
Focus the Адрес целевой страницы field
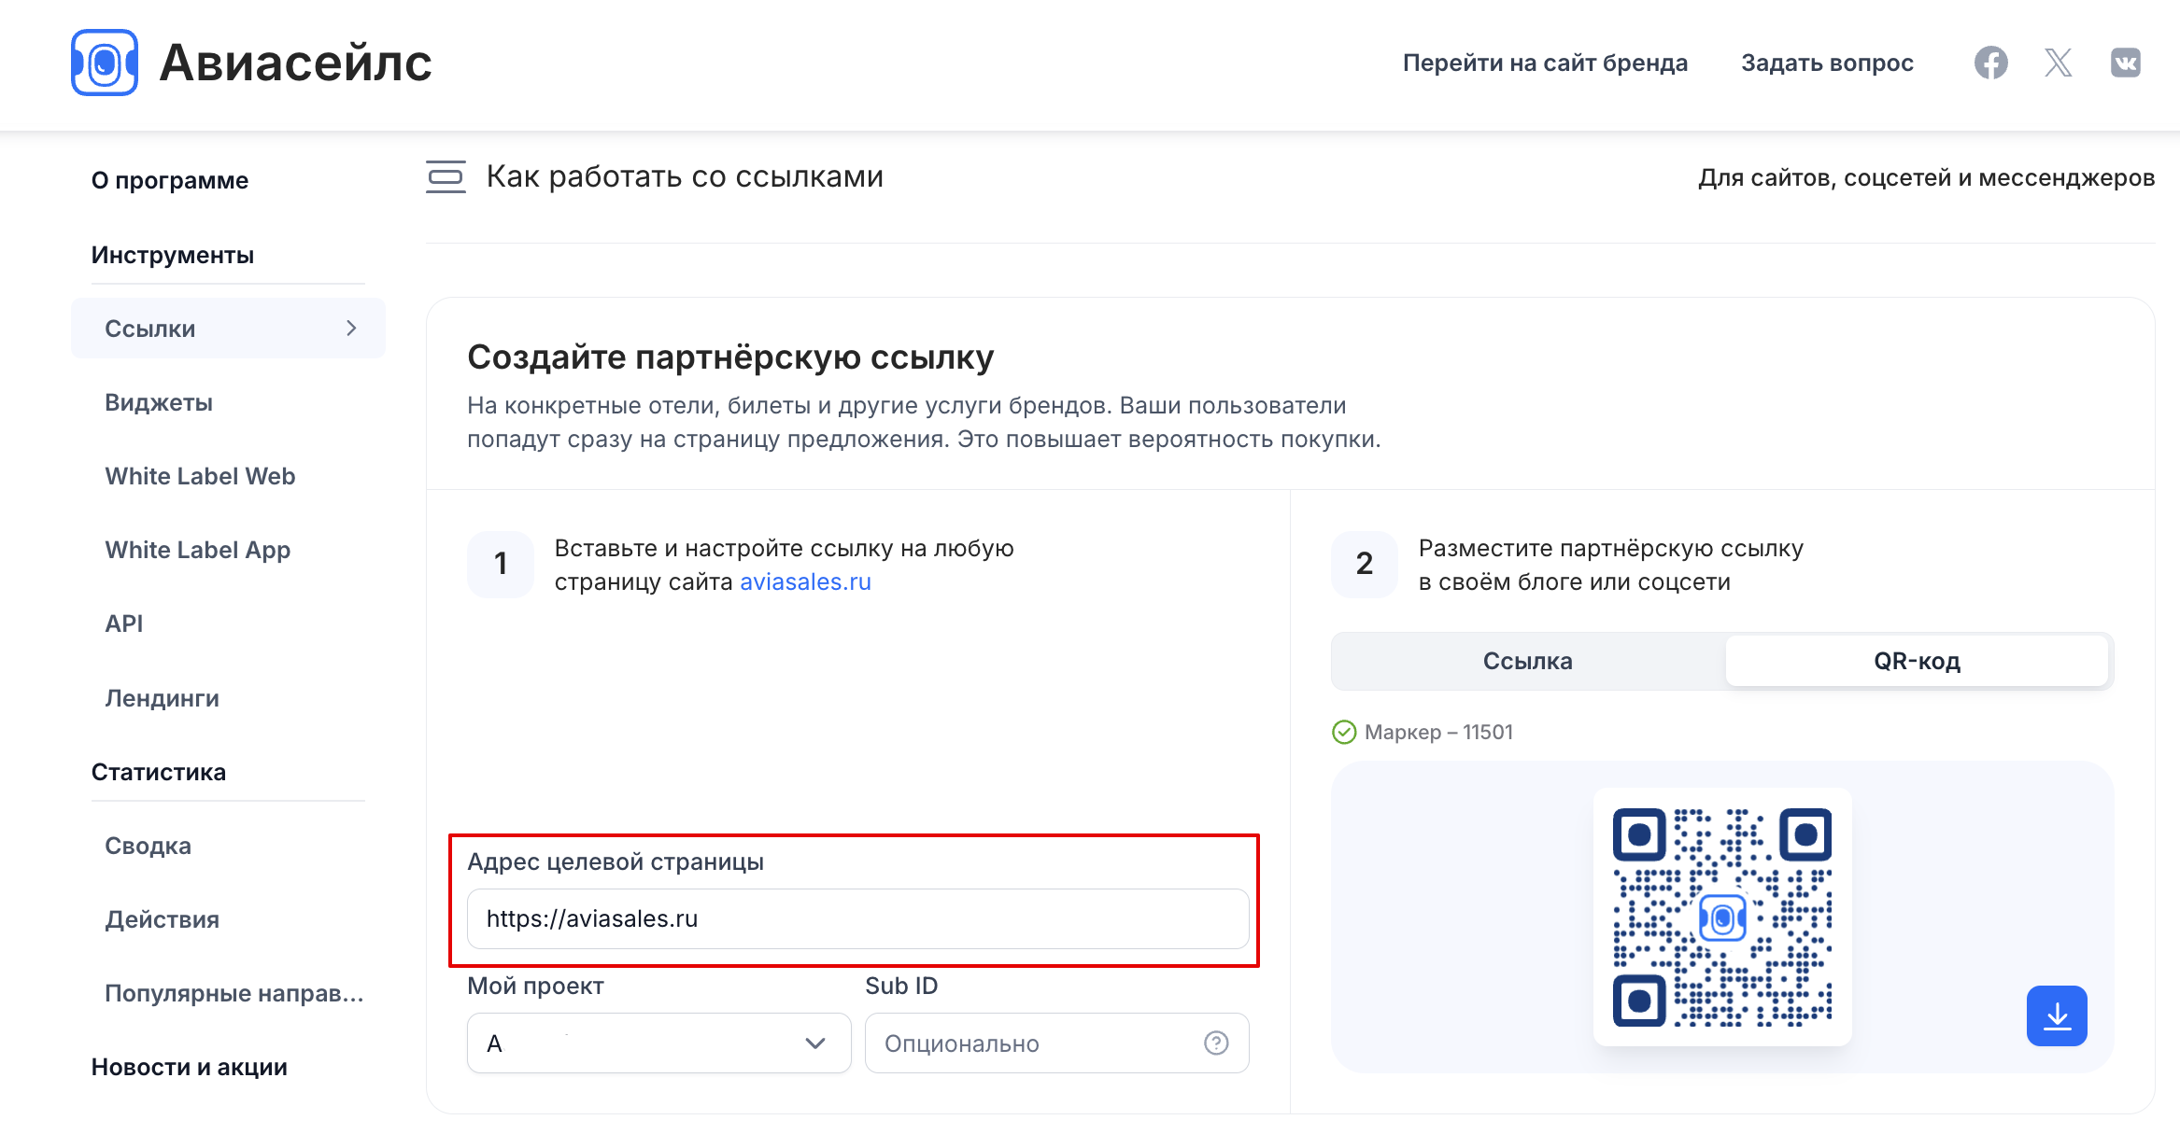coord(857,918)
